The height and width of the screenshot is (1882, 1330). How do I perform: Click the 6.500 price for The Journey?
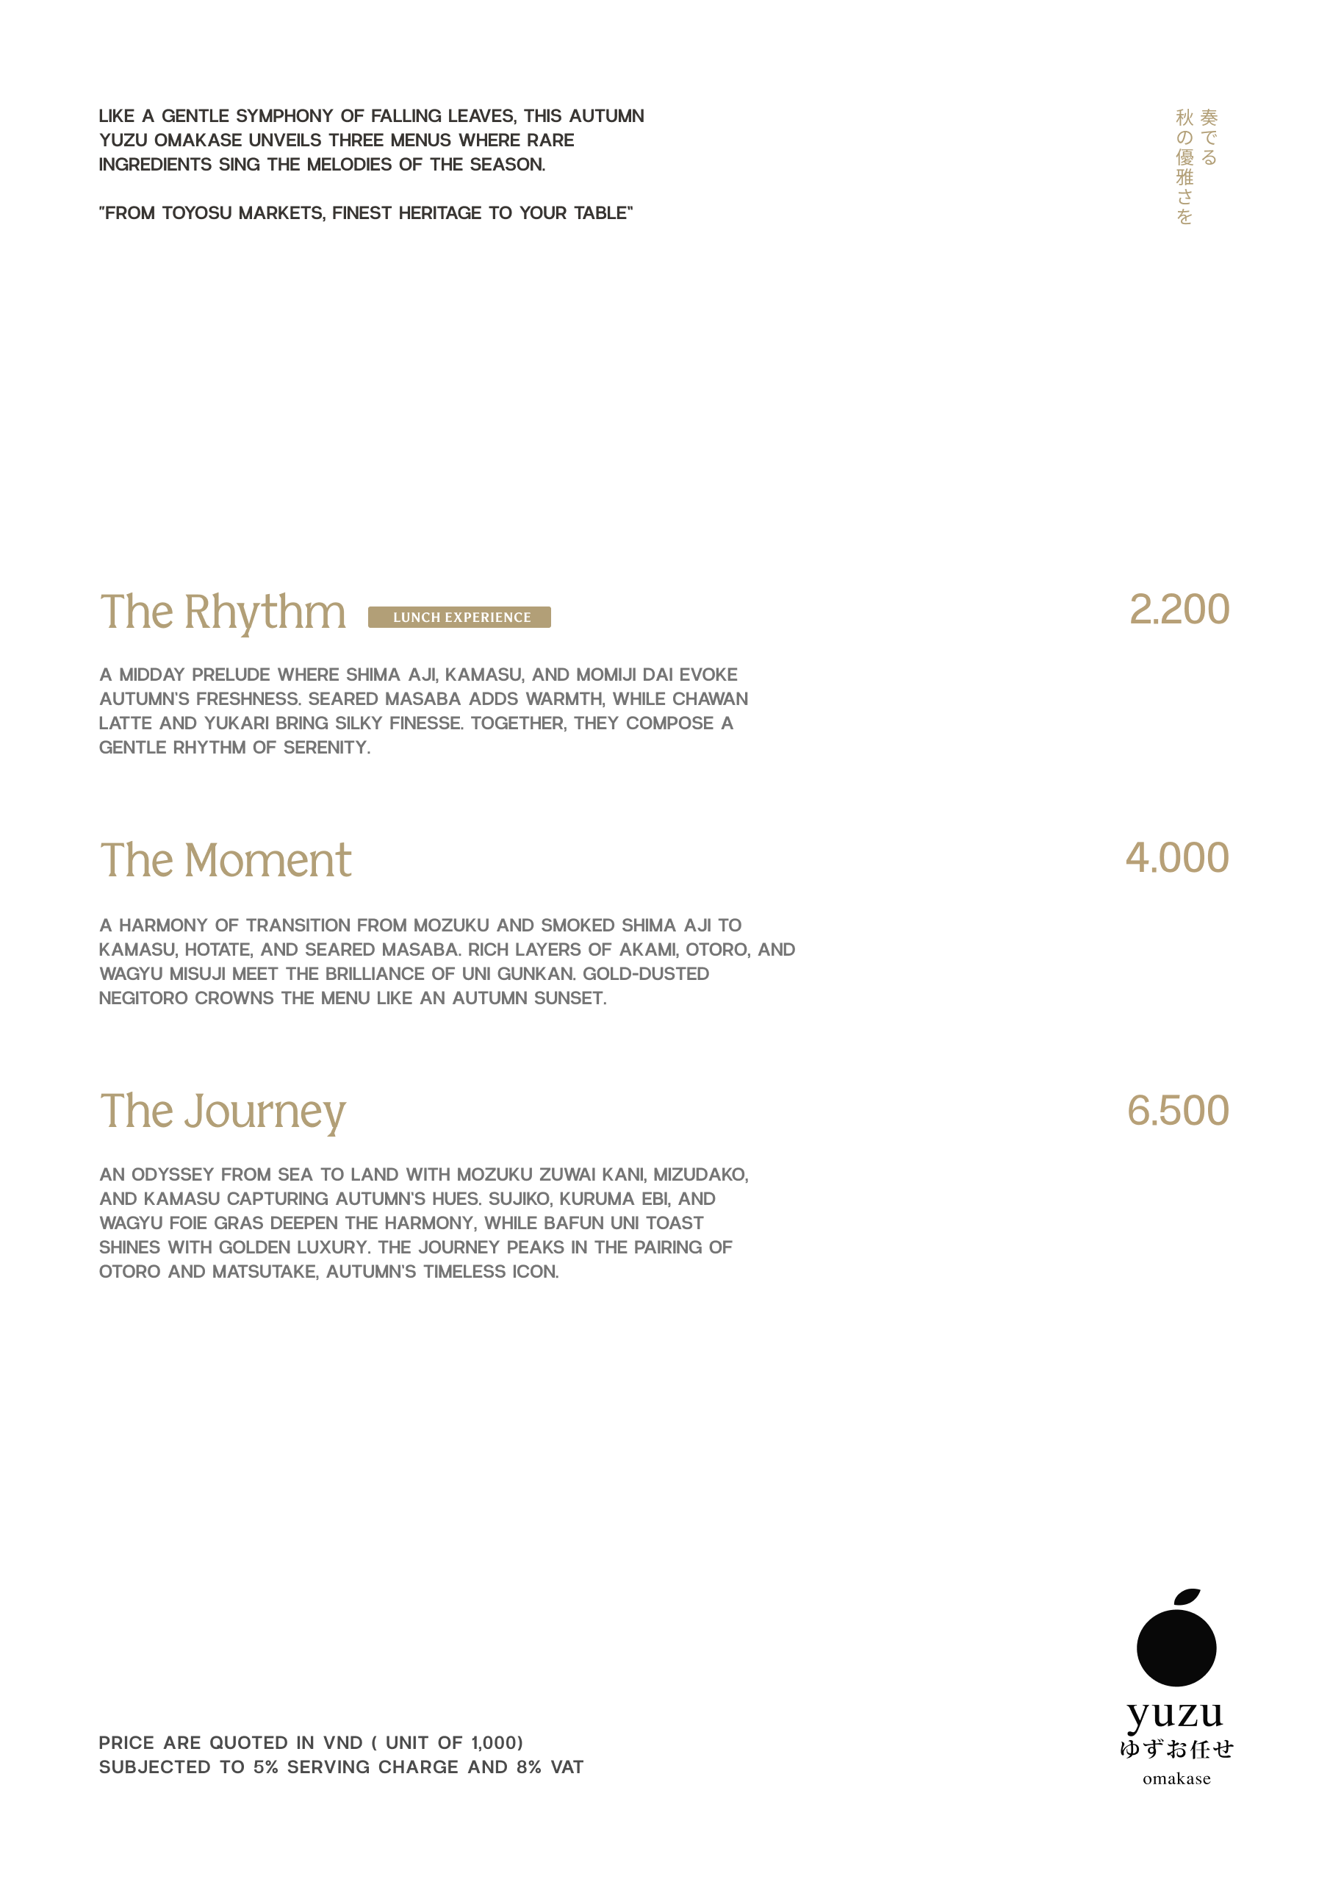[x=1178, y=1111]
